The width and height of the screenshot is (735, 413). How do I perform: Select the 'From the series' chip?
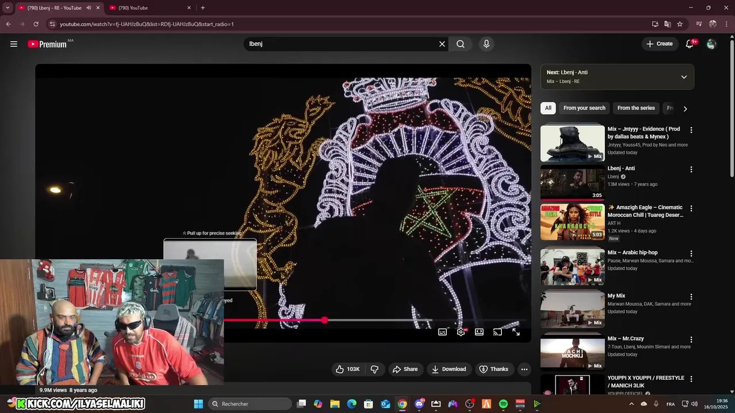point(636,108)
